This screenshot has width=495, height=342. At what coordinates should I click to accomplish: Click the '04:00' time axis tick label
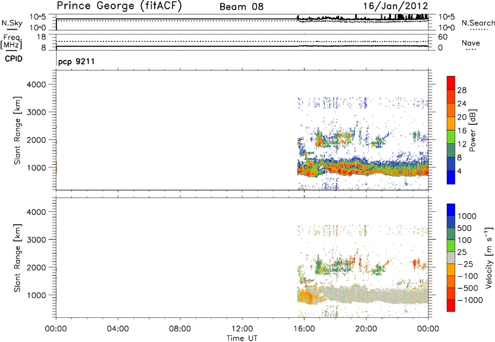118,329
